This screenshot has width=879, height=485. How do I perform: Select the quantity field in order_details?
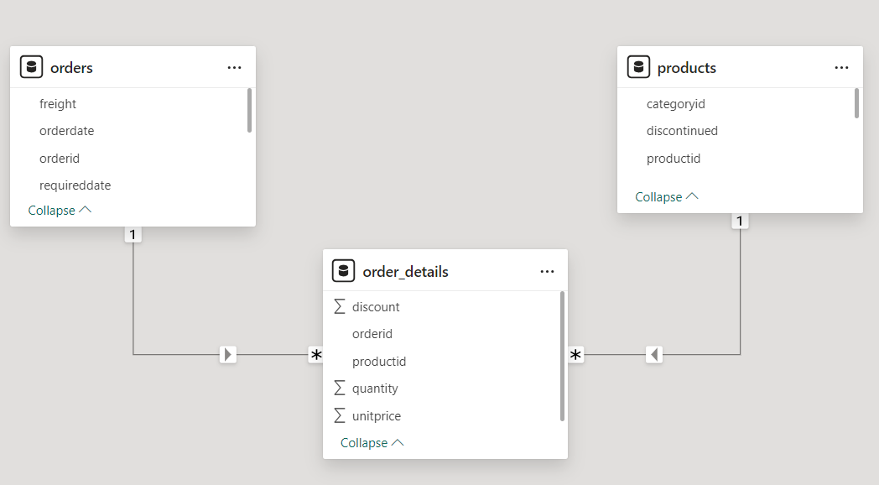coord(375,389)
